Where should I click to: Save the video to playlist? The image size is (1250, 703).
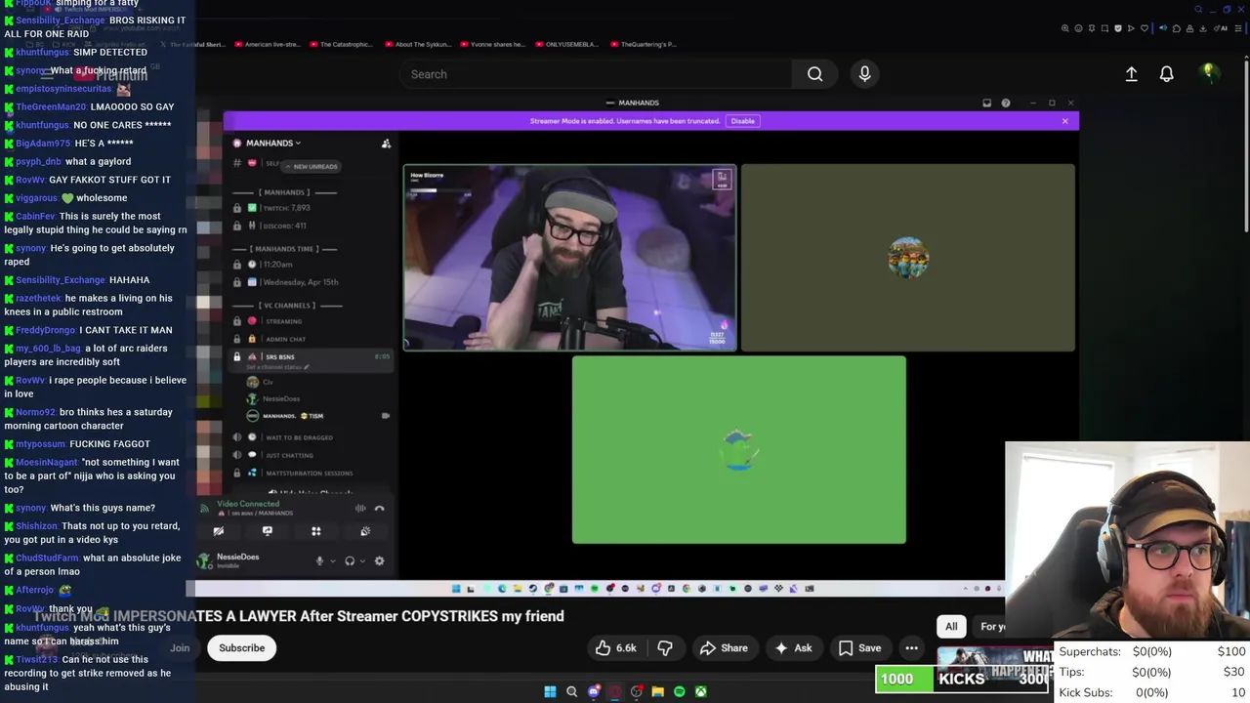859,648
